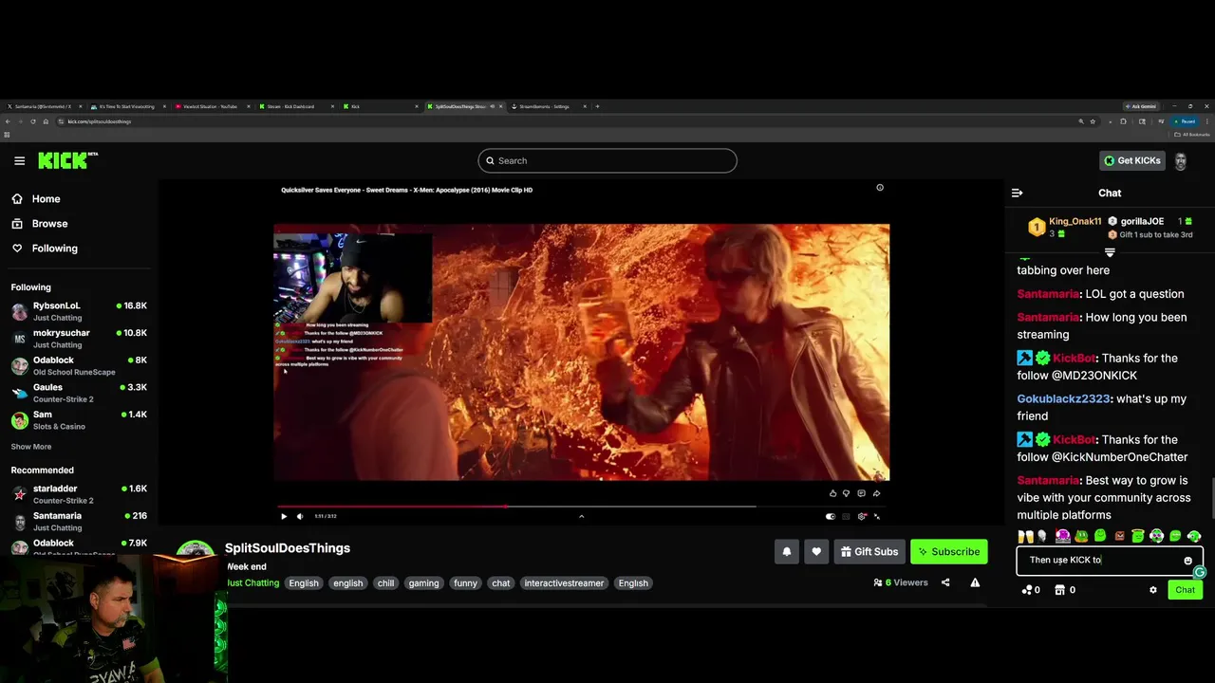1215x683 pixels.
Task: Insert the beer mugs emote
Action: pos(1026,537)
